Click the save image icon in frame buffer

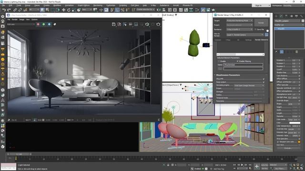coord(113,24)
